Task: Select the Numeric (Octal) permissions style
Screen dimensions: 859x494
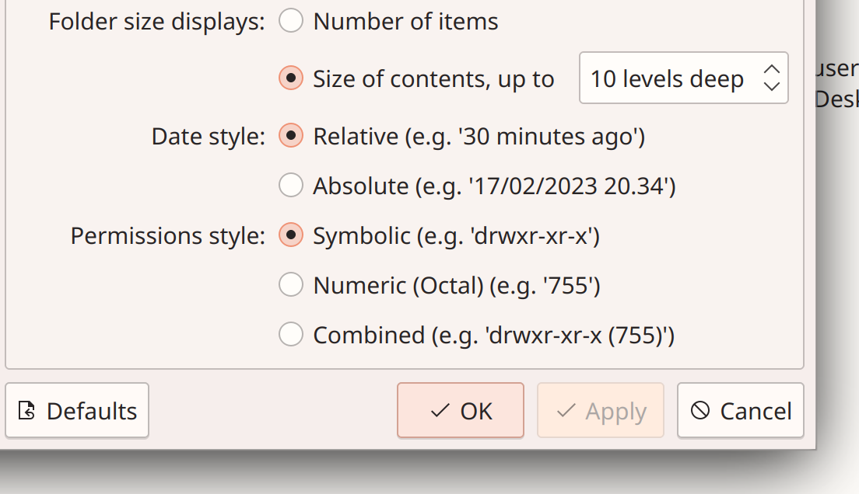Action: point(290,284)
